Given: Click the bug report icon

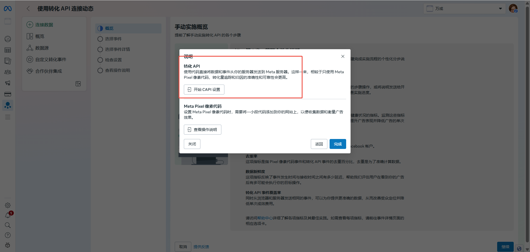Looking at the screenshot, I should coord(8,245).
